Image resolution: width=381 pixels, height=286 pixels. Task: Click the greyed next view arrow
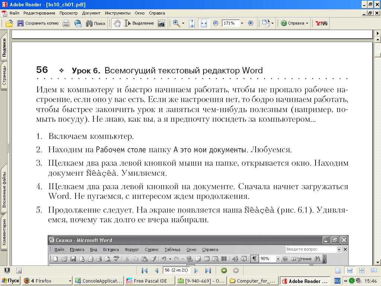[236, 270]
